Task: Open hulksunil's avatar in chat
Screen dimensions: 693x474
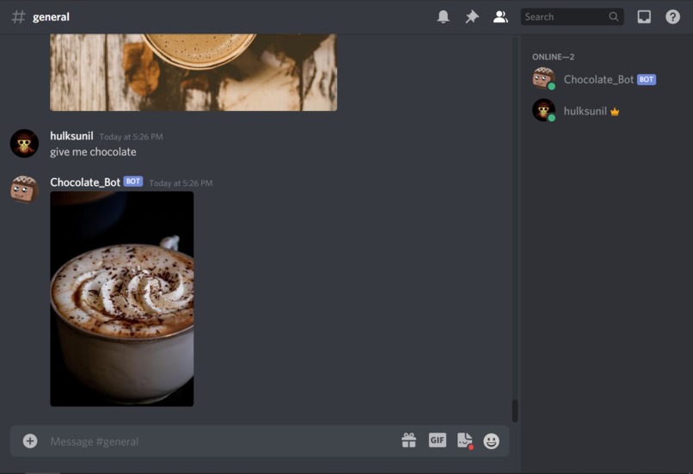Action: (24, 144)
